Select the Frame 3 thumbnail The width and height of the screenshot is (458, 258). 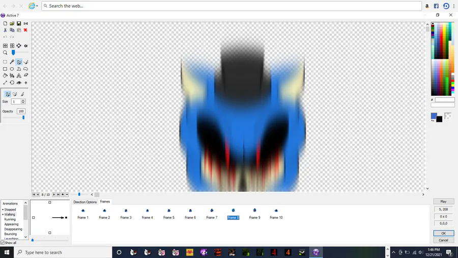click(x=126, y=214)
